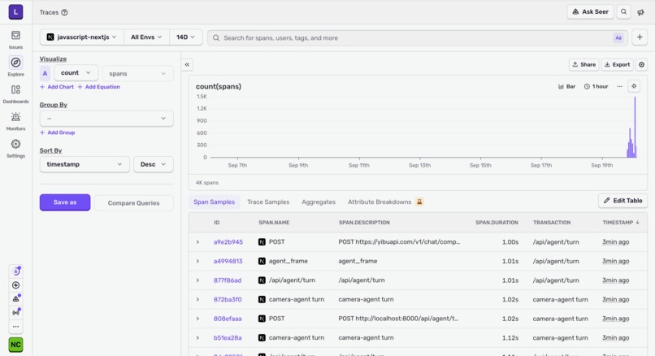This screenshot has height=356, width=655.
Task: Open the megaphone feedback icon
Action: click(x=640, y=12)
